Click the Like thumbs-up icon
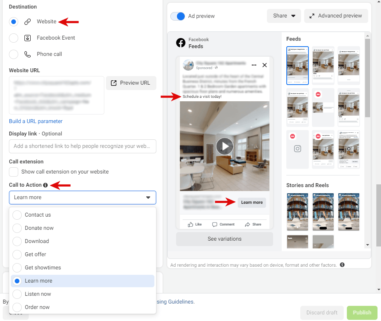Screen dimensions: 381x321 tap(190, 224)
